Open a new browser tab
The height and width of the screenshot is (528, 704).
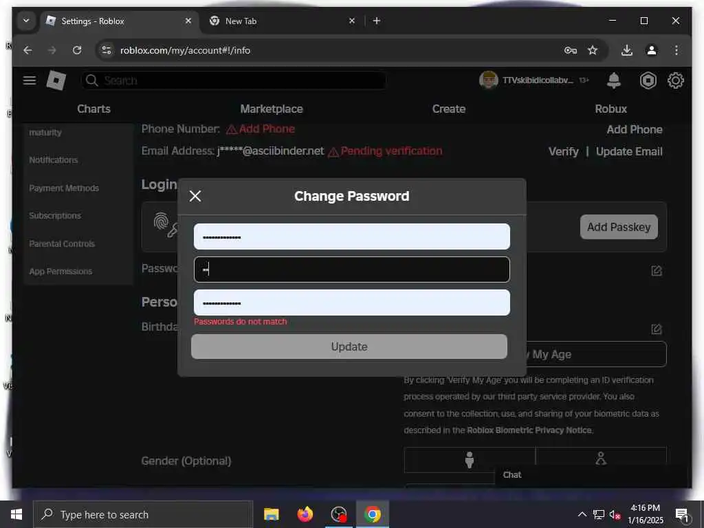pyautogui.click(x=377, y=21)
